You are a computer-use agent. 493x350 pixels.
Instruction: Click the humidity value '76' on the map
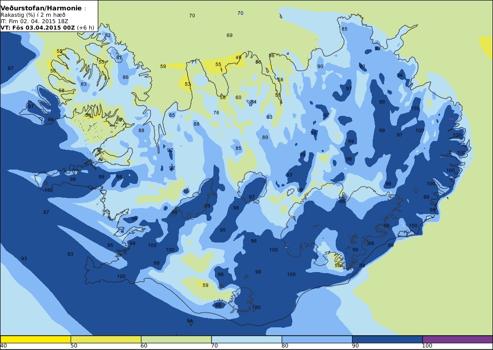coord(216,112)
